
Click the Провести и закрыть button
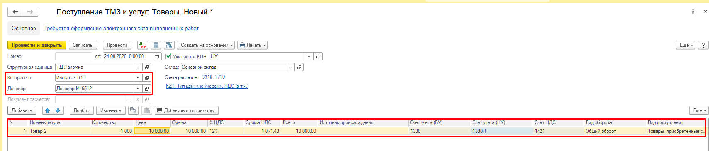click(37, 45)
